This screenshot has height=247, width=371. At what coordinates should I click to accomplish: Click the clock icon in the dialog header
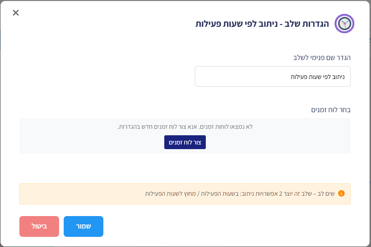click(x=344, y=24)
